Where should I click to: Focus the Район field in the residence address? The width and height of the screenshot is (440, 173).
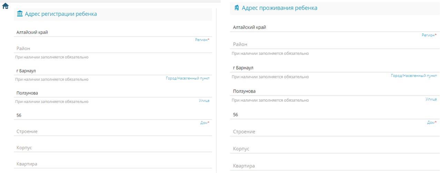(x=335, y=44)
